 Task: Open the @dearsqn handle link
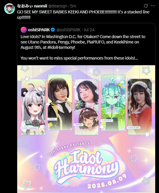click(57, 6)
